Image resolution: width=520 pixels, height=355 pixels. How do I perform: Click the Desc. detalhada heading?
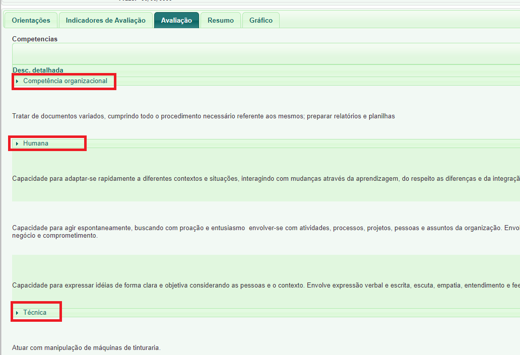point(38,70)
